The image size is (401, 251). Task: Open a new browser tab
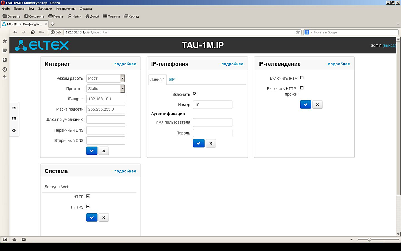point(53,24)
